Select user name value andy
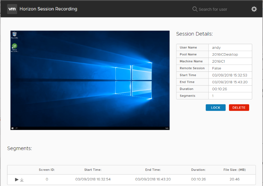Screen dimensions: 263x186 pyautogui.click(x=216, y=48)
